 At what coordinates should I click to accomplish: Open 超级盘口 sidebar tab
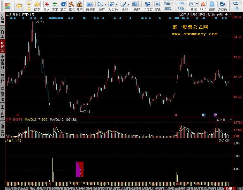(x=3, y=129)
